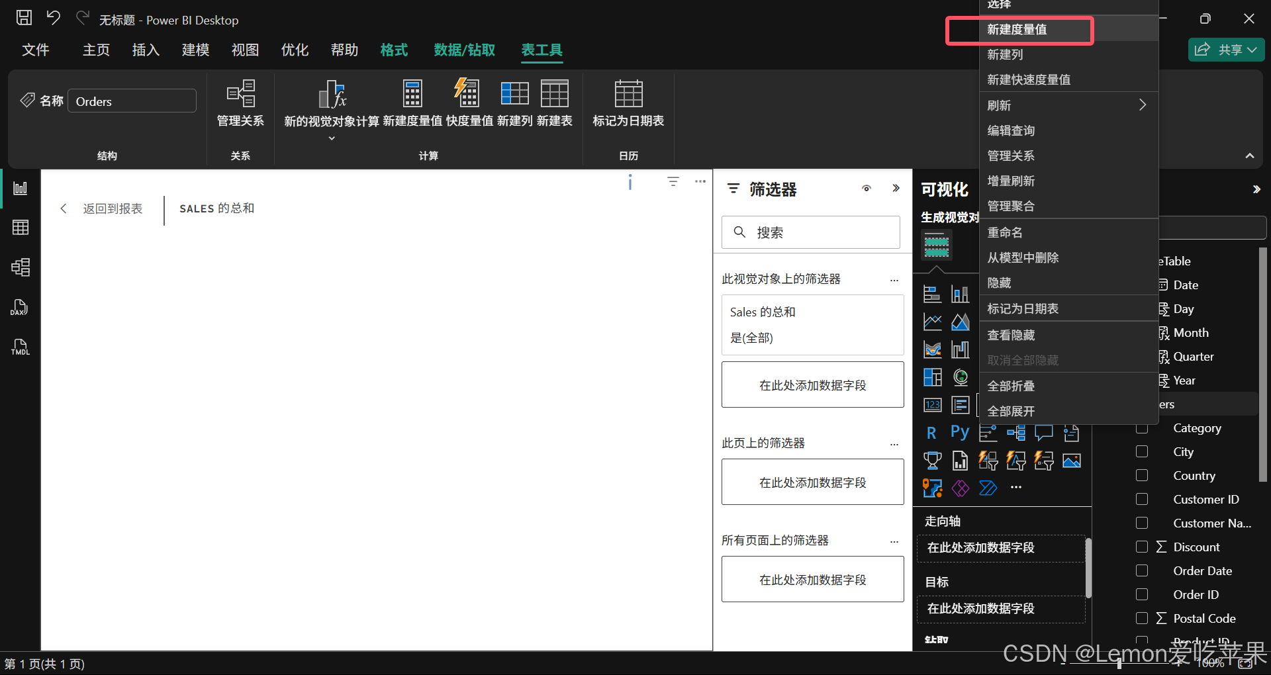Select Q&A speech bubble visual

click(1043, 433)
